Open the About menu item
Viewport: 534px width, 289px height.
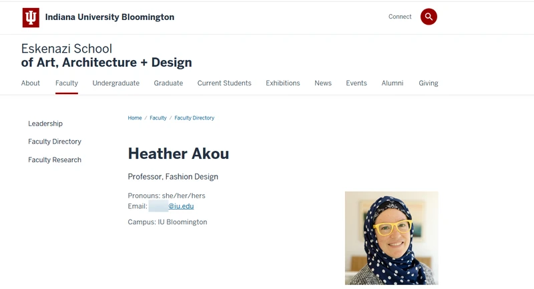pos(30,83)
